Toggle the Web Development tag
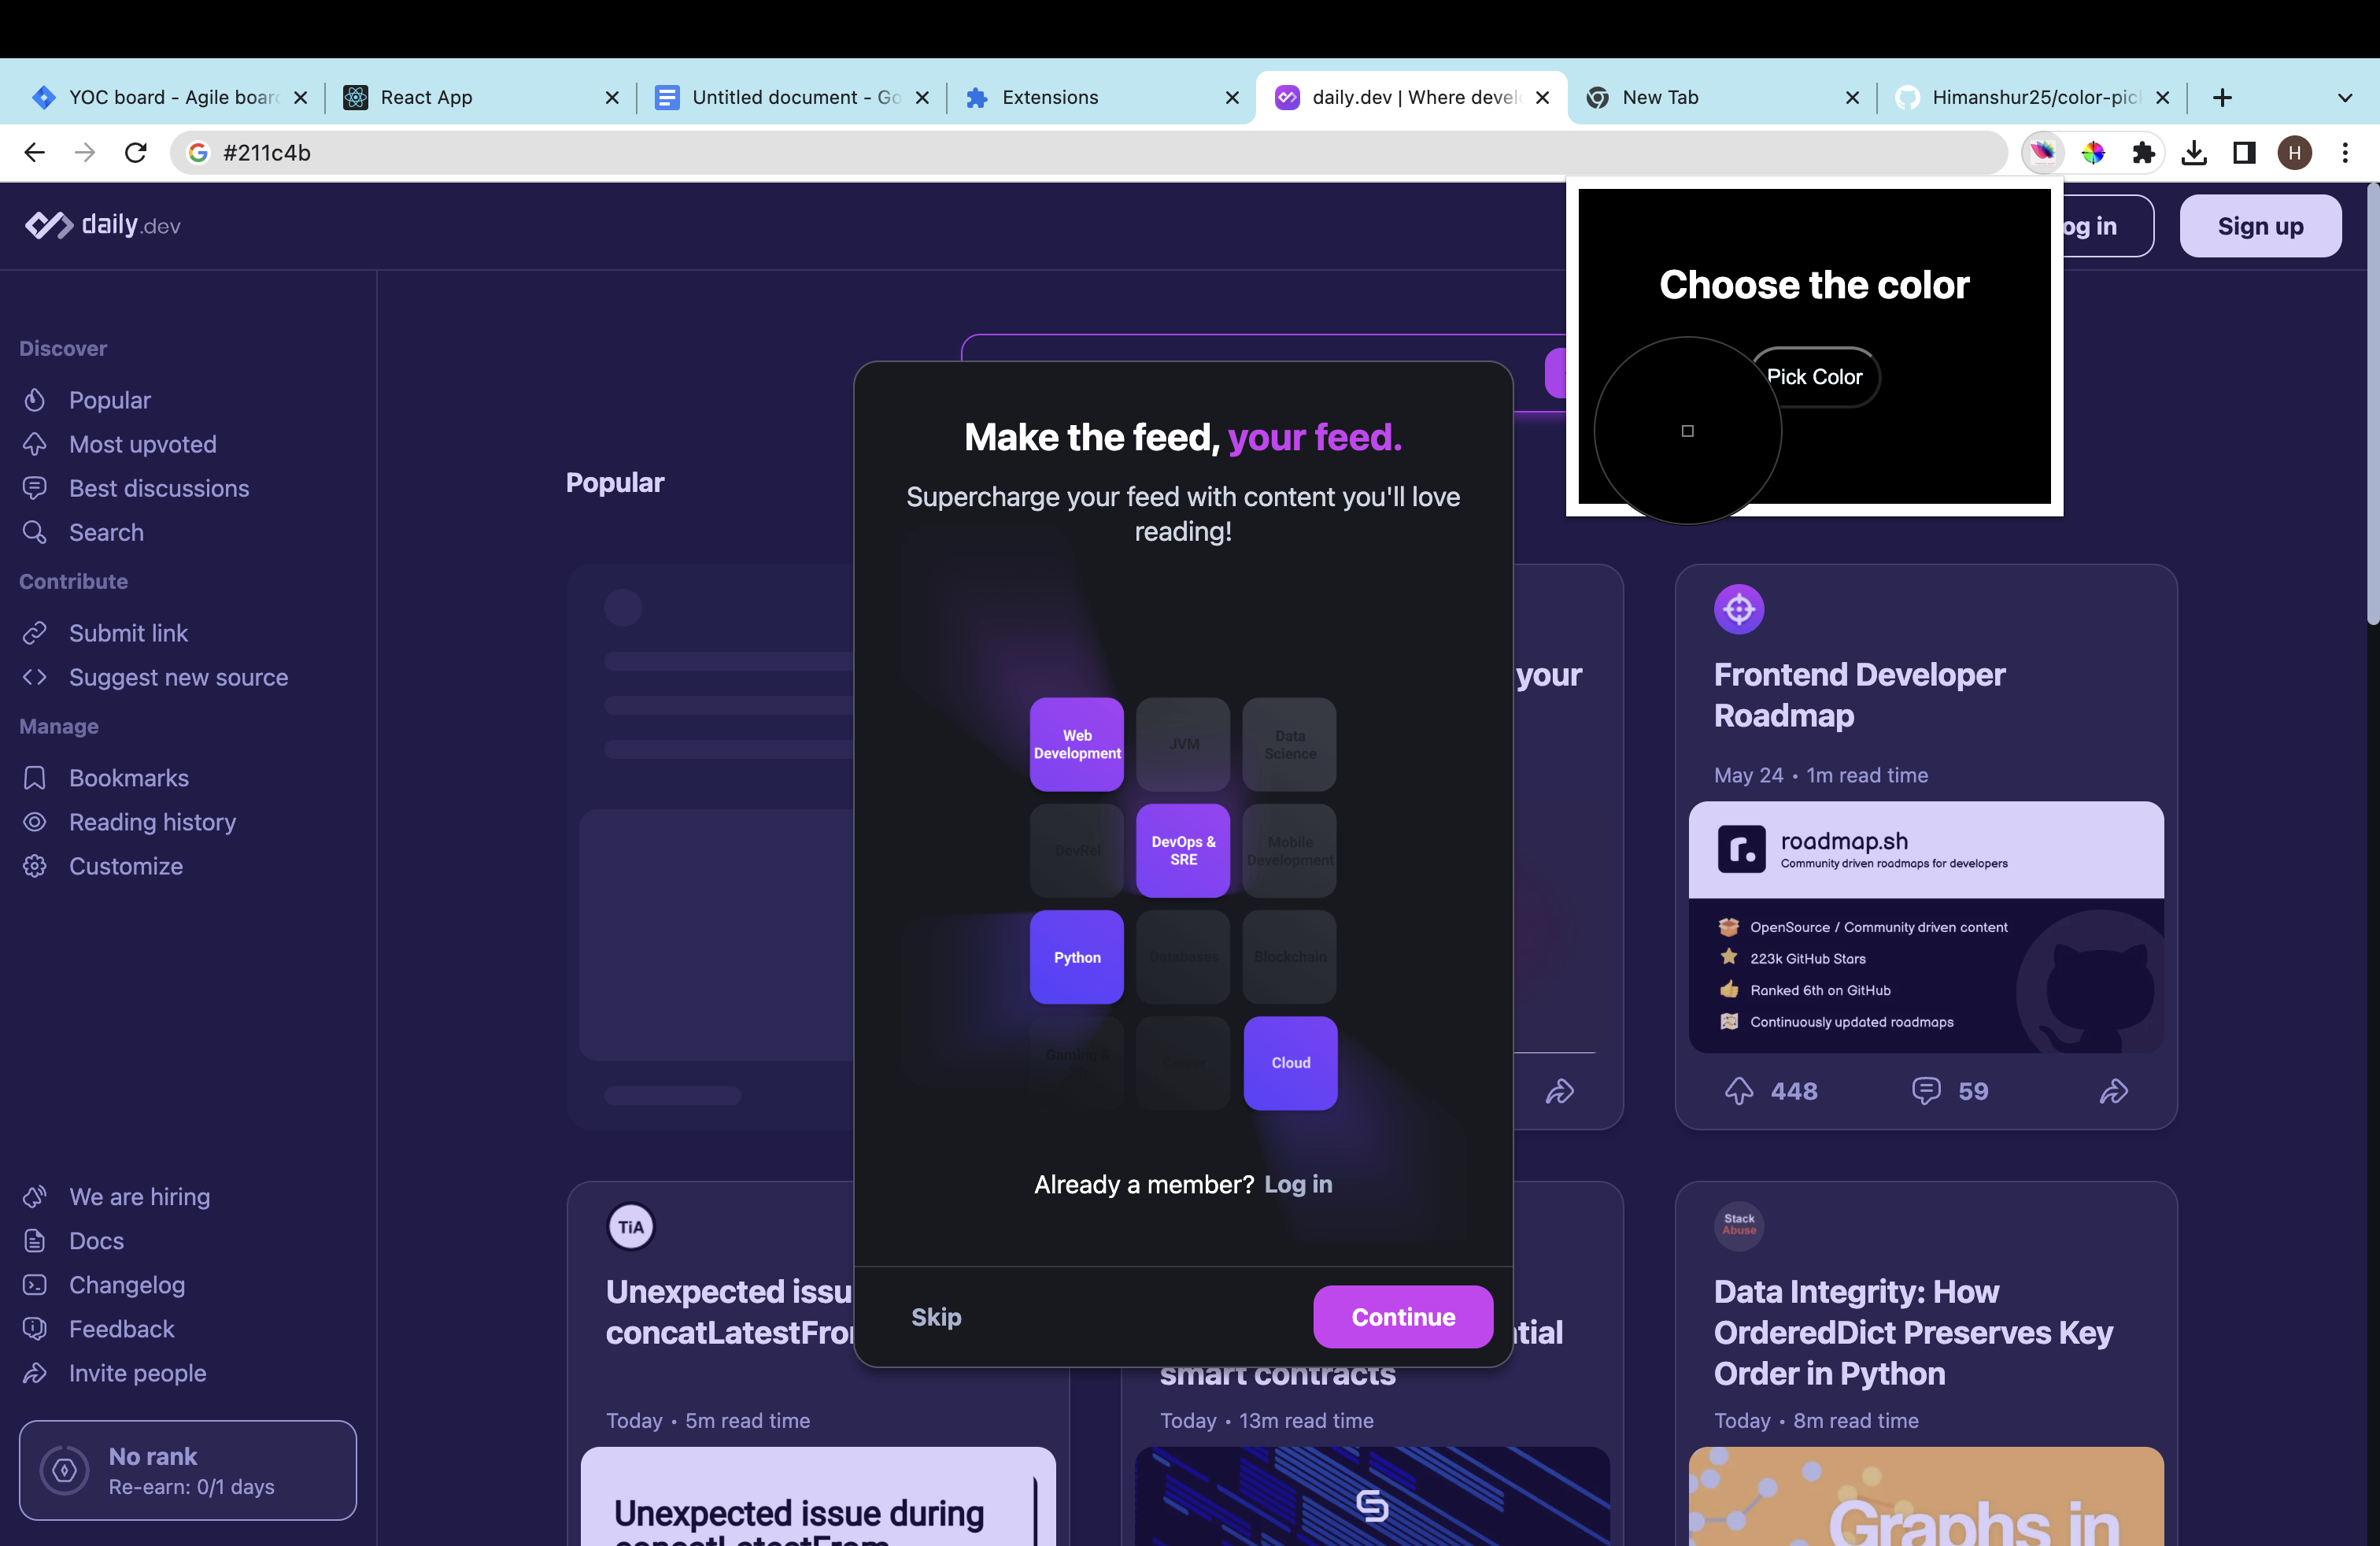The height and width of the screenshot is (1546, 2380). (x=1076, y=744)
